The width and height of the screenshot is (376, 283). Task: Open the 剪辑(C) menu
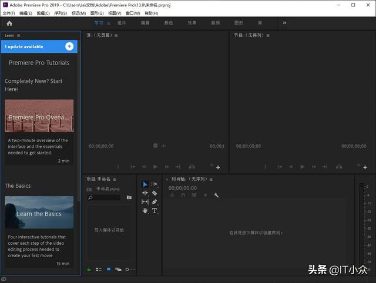[x=43, y=13]
